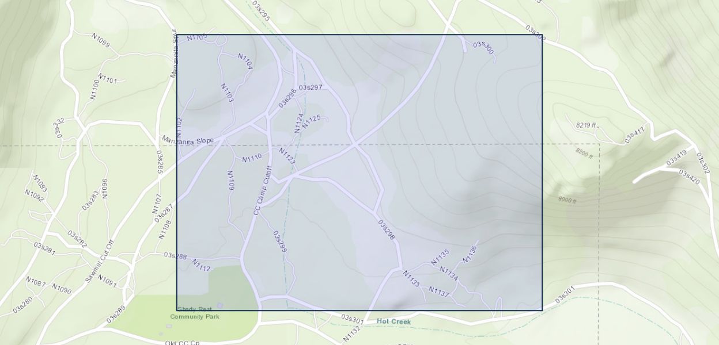Select the 8219 ft elevation marker
This screenshot has width=719, height=345.
586,125
